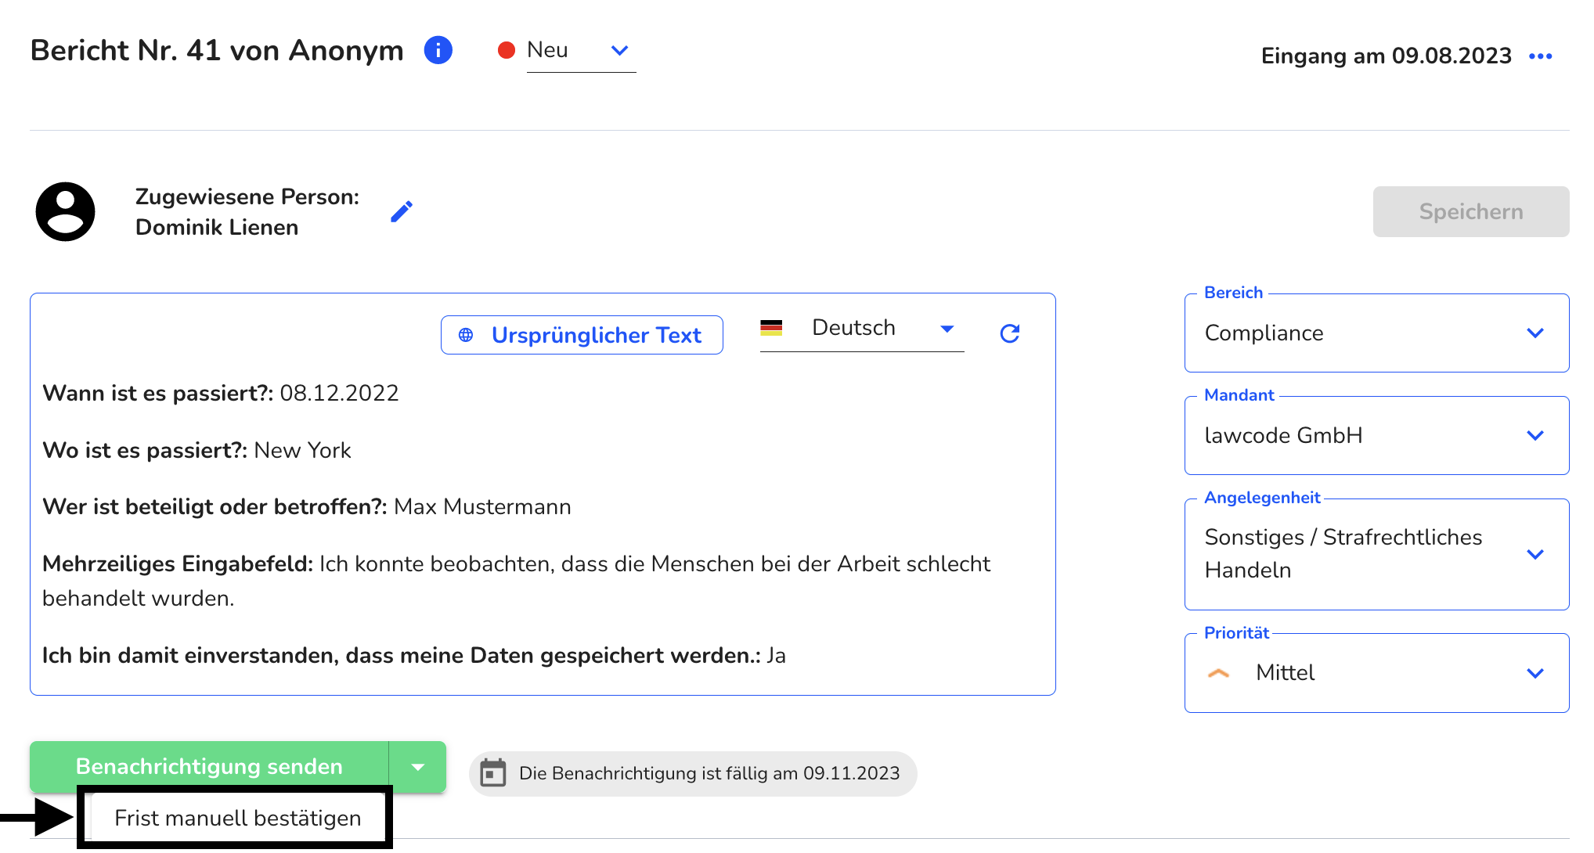
Task: Select Frist manuell bestätigen menu entry
Action: 237,818
